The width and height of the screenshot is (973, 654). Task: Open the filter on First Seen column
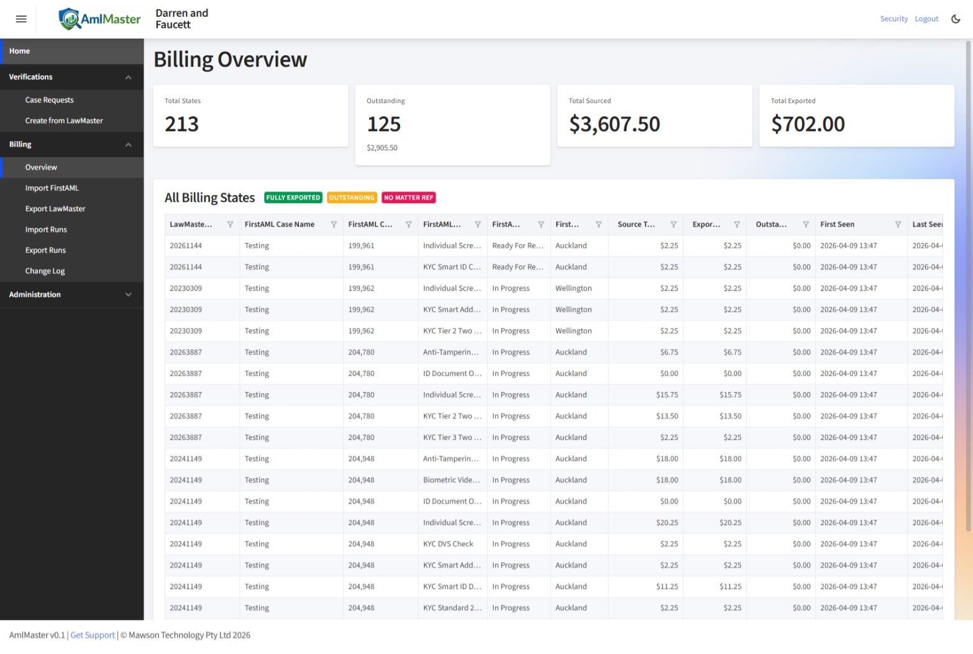[898, 224]
